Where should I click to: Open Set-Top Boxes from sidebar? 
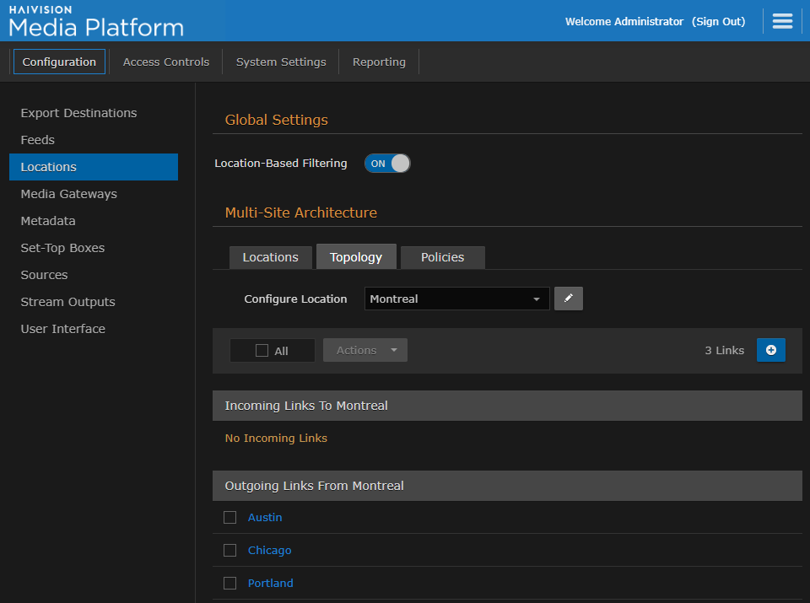click(62, 248)
